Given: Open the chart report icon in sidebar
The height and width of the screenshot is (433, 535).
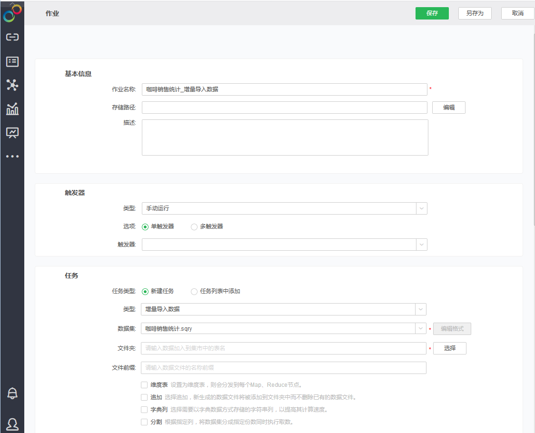Looking at the screenshot, I should click(12, 109).
